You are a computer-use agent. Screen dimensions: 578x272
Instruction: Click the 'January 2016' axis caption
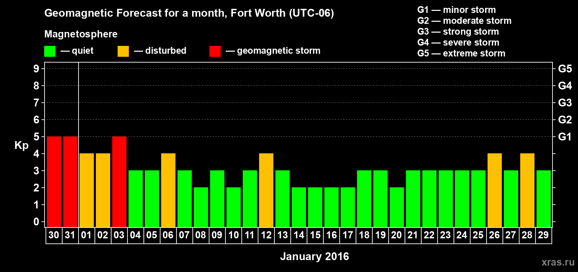coord(314,256)
